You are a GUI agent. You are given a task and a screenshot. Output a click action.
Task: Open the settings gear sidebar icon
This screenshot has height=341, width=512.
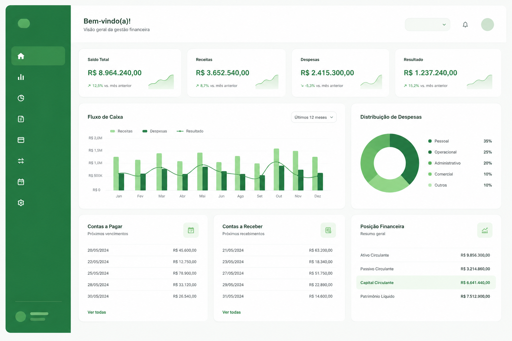click(21, 203)
